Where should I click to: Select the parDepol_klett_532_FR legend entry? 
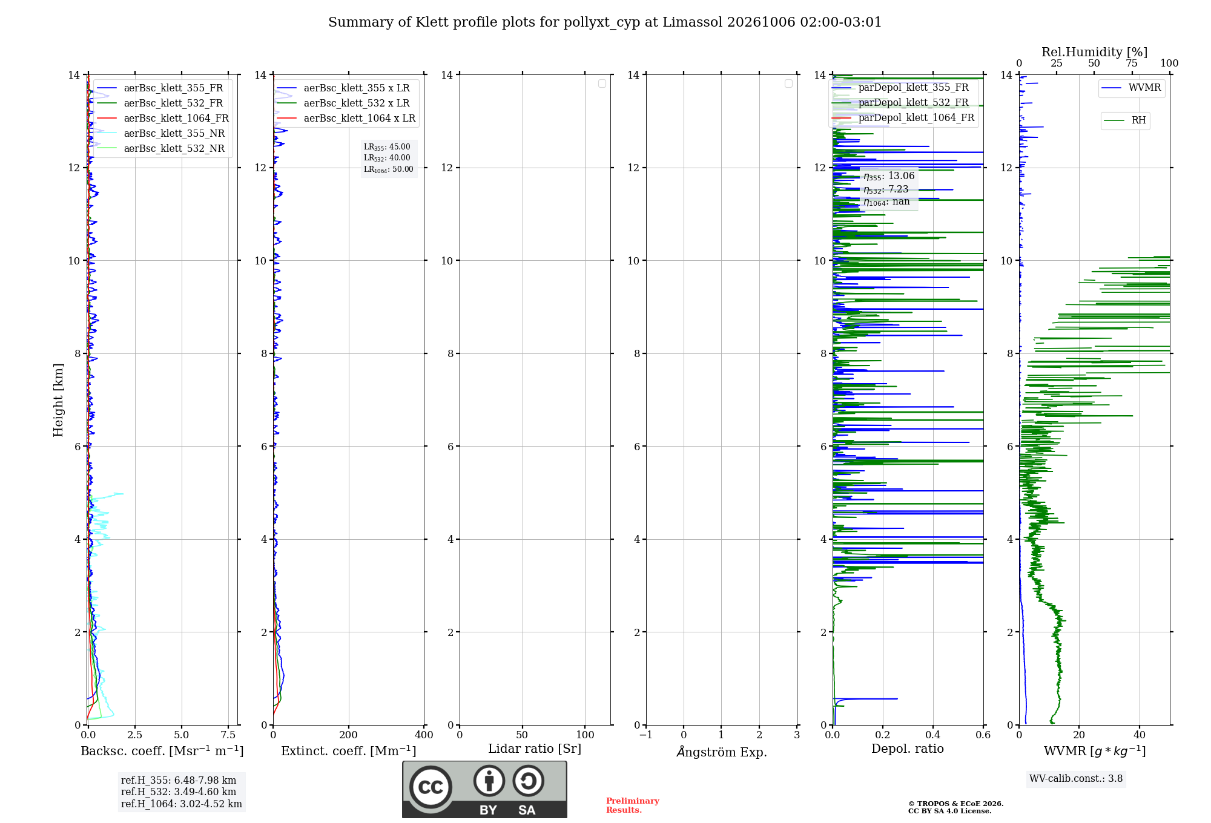click(901, 102)
